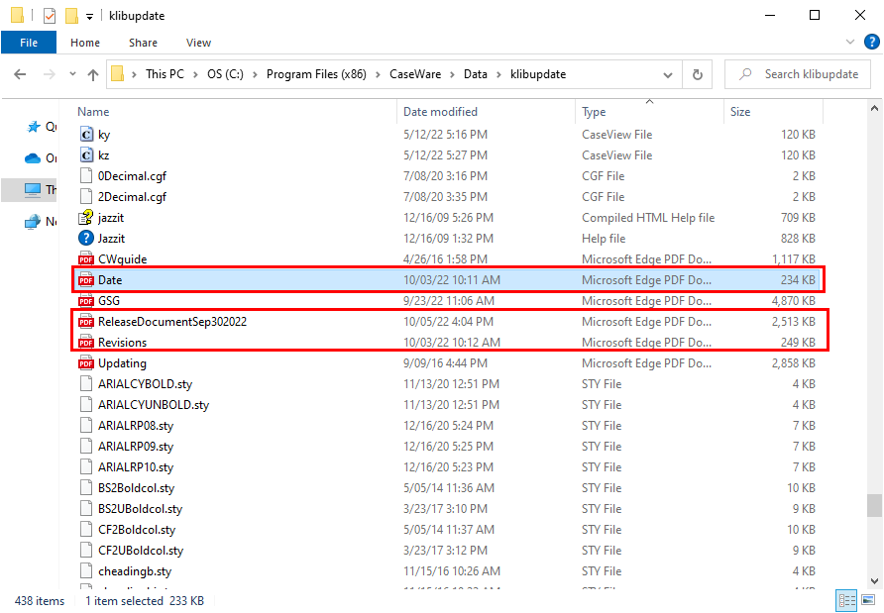Viewport: 884px width, 613px height.
Task: Select the ARIALCYUNBOLD.sty file name
Action: click(x=154, y=404)
